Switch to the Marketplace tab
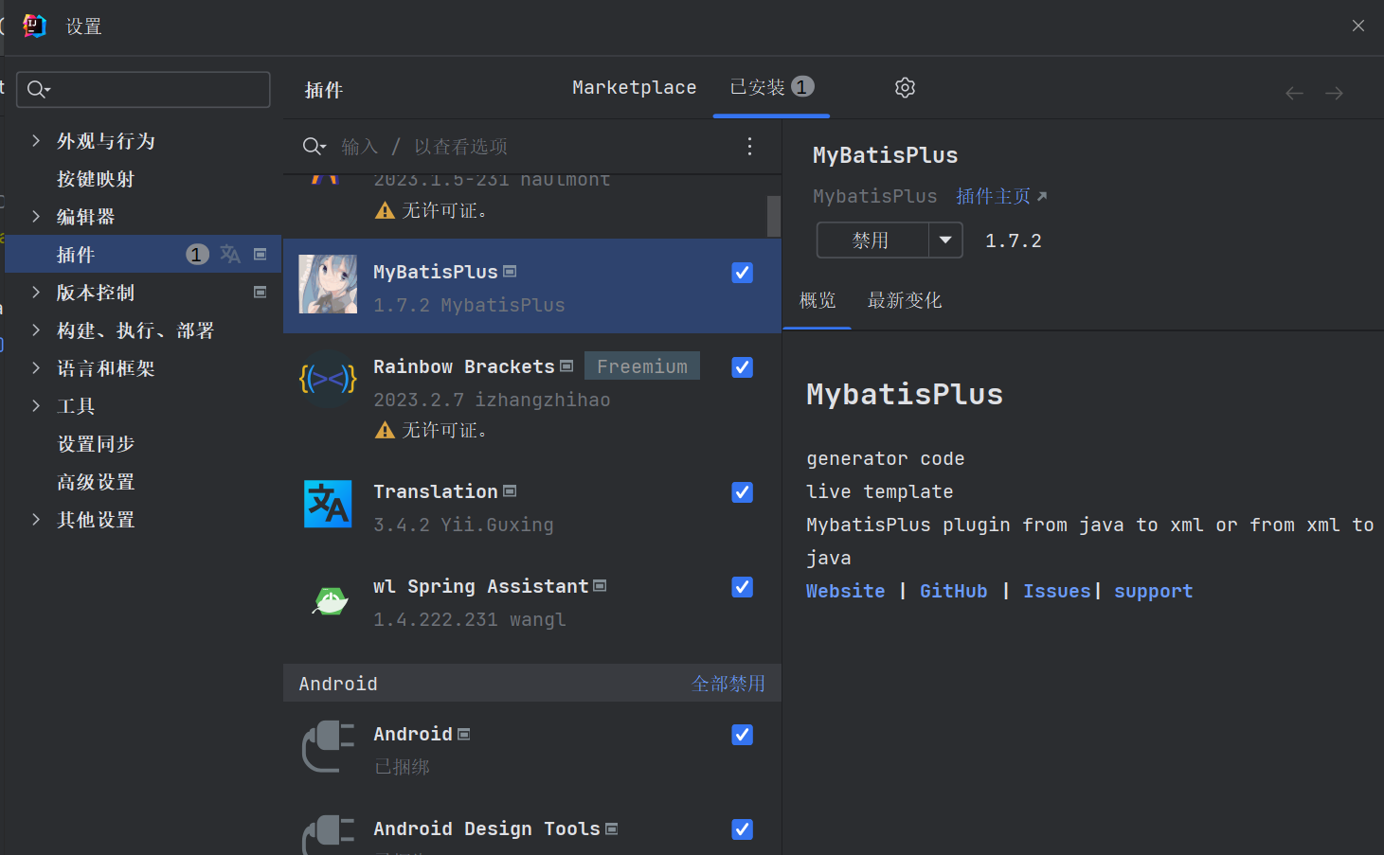 (634, 87)
